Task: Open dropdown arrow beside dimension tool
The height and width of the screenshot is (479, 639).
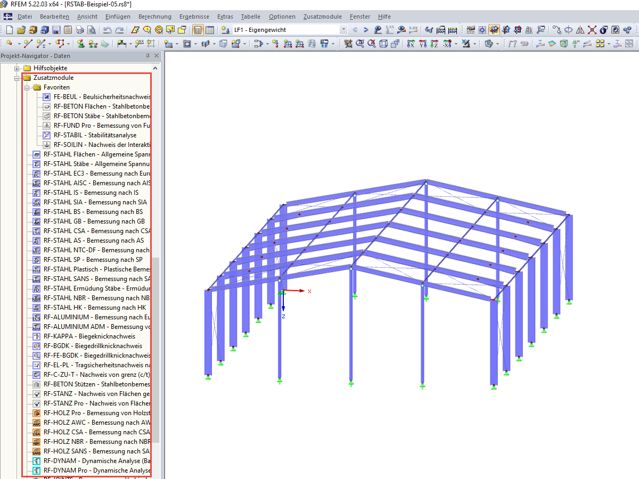Action: click(x=131, y=44)
